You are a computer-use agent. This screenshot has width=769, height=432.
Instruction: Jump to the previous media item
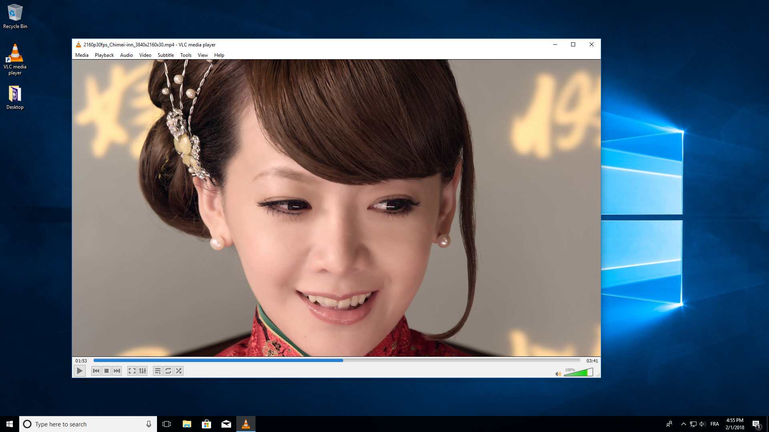click(x=96, y=371)
